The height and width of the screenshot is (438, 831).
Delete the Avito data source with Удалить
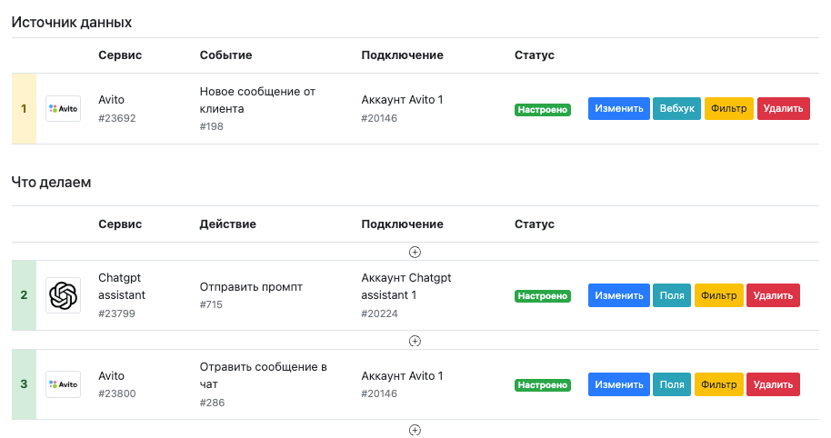(784, 108)
